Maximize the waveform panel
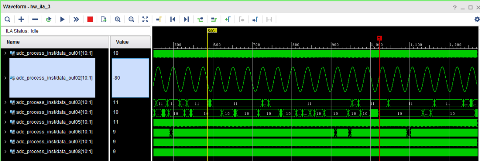 471,8
